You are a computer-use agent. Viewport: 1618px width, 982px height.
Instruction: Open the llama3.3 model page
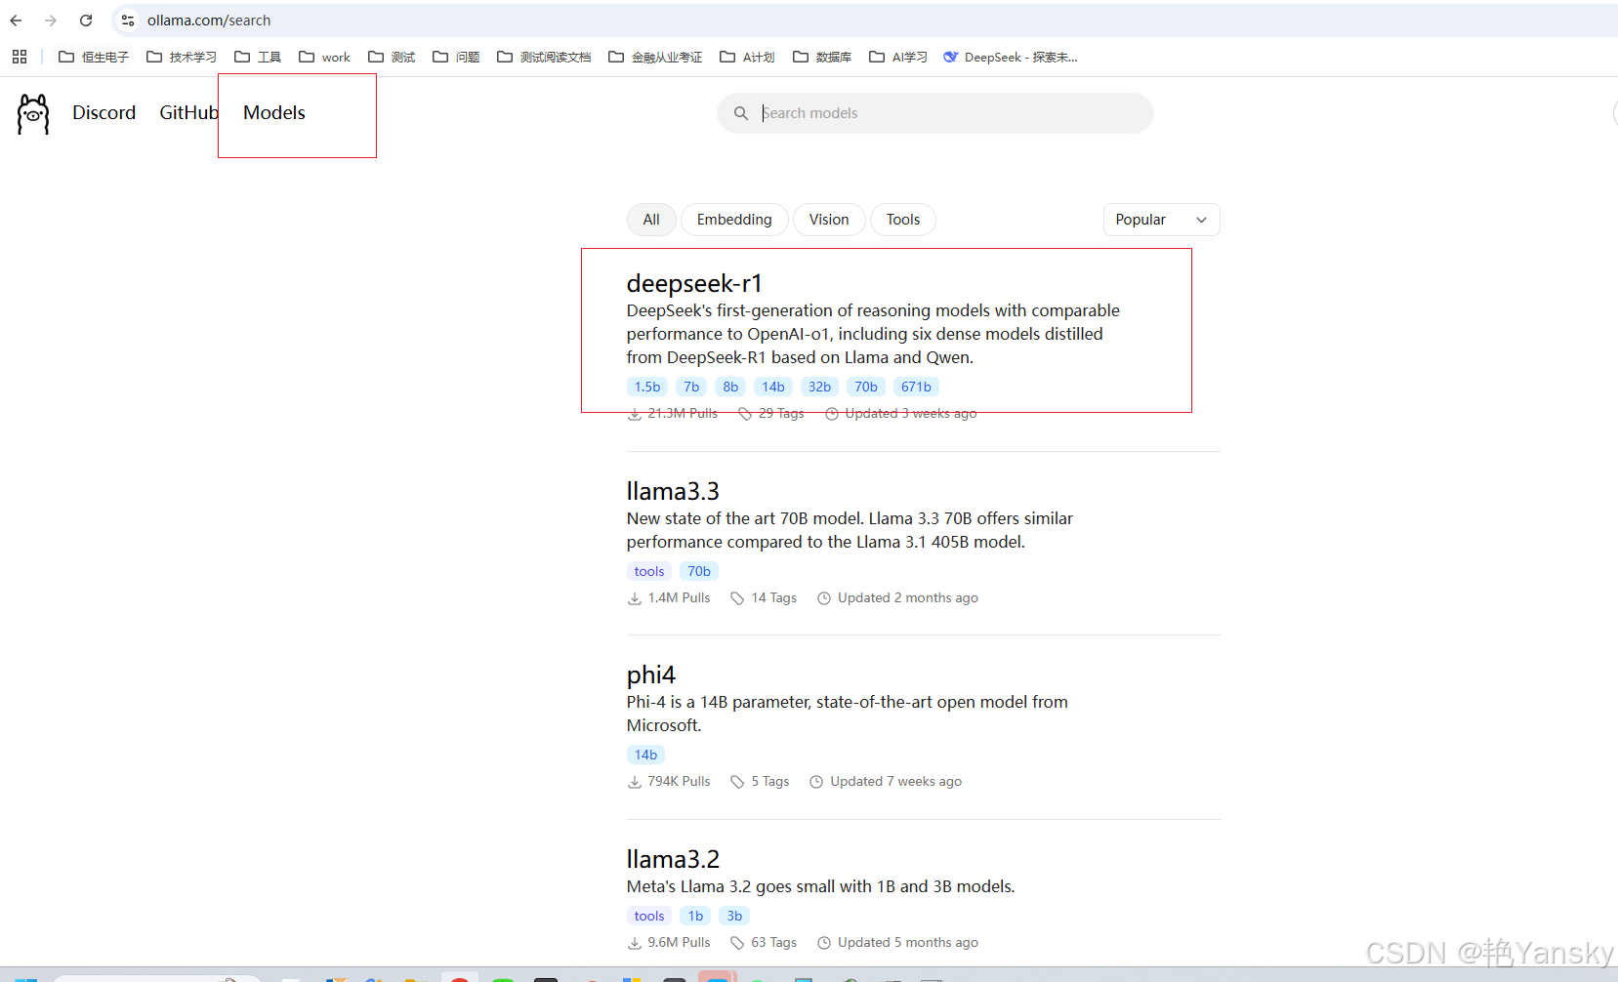(x=673, y=491)
